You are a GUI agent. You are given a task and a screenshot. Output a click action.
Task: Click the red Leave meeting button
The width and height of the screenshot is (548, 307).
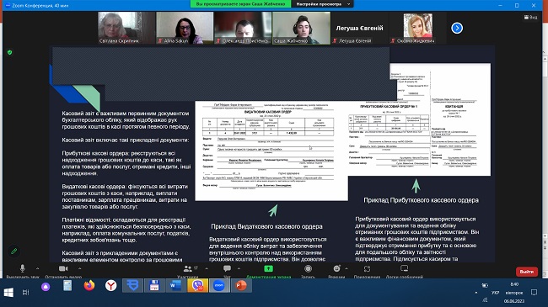[x=527, y=272]
